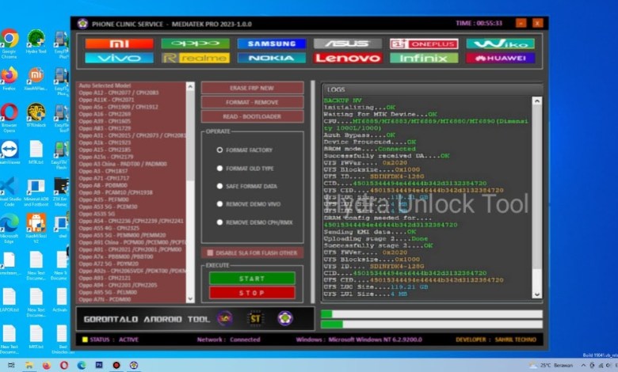Choose the OPPO brand logo
Screen dimensions: 618x372
tap(195, 44)
